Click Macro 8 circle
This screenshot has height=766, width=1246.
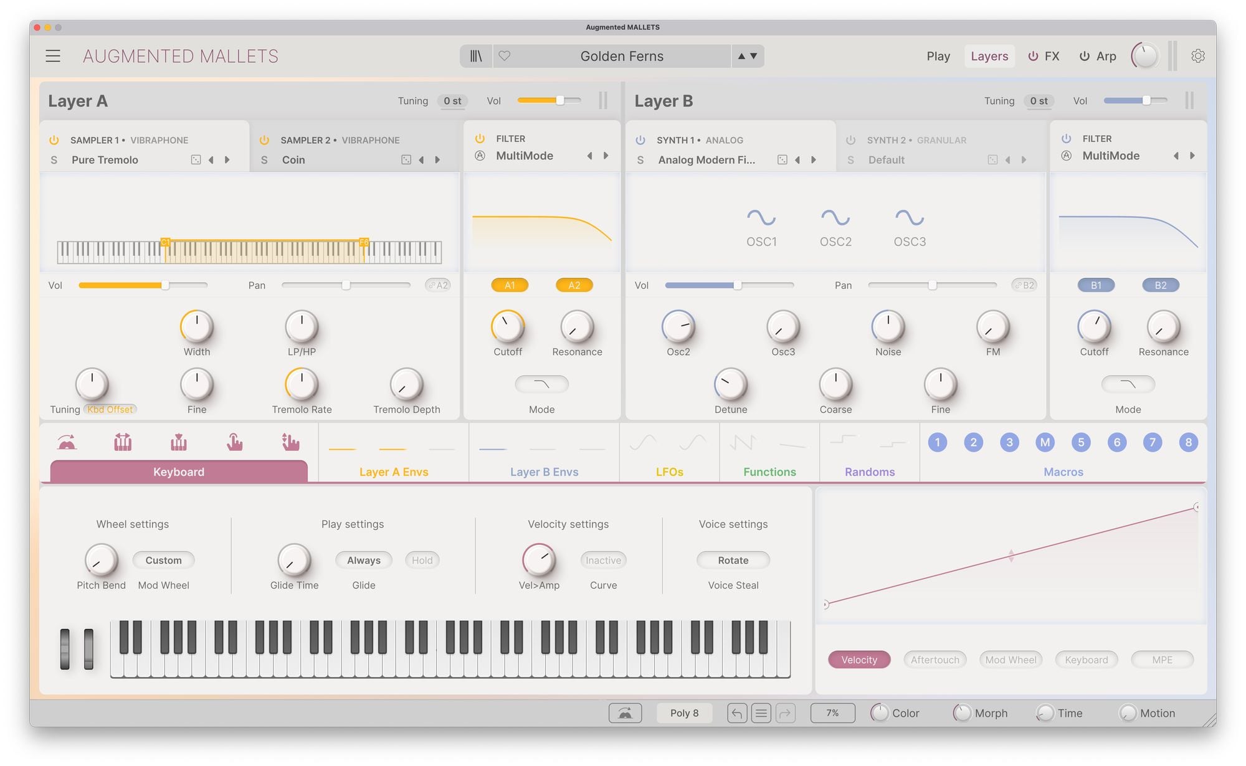point(1189,442)
